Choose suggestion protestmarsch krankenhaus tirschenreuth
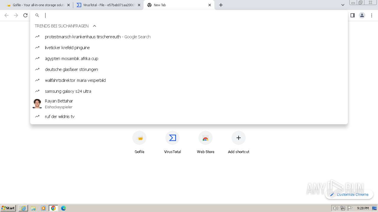 [x=189, y=37]
